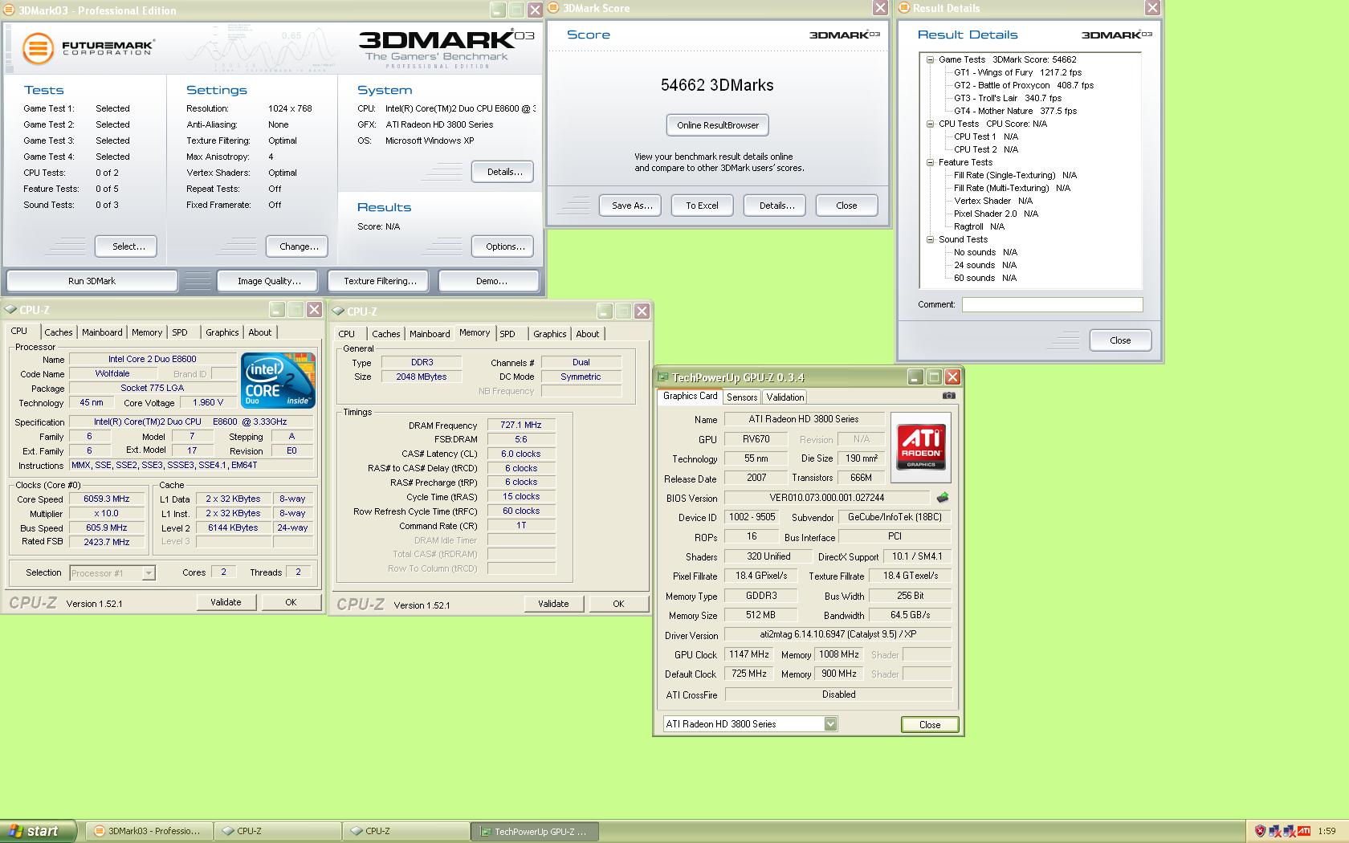Activate the TechPowerUp GPU-Z taskbar item

tap(536, 831)
